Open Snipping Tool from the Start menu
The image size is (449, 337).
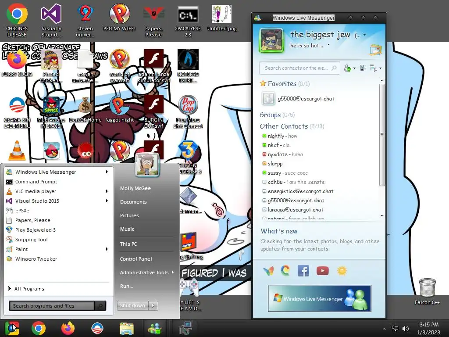(x=58, y=240)
